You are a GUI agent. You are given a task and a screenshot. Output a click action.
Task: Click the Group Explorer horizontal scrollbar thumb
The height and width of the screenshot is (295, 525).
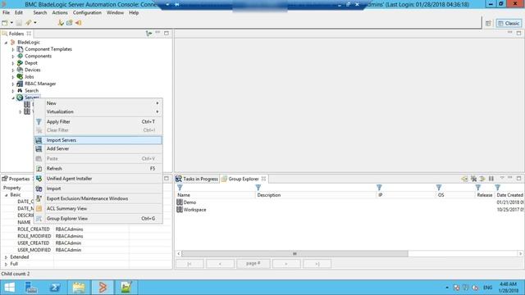(294, 254)
